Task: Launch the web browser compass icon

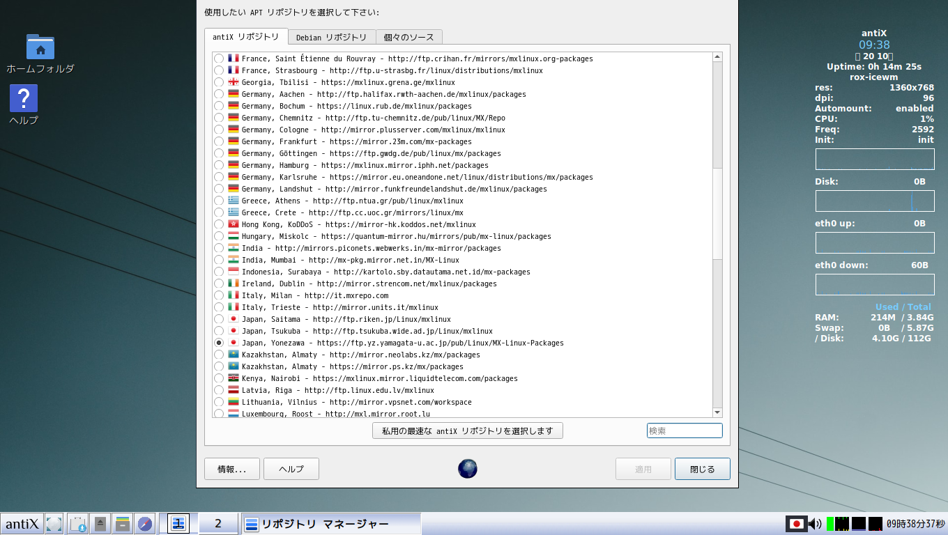Action: pyautogui.click(x=145, y=524)
